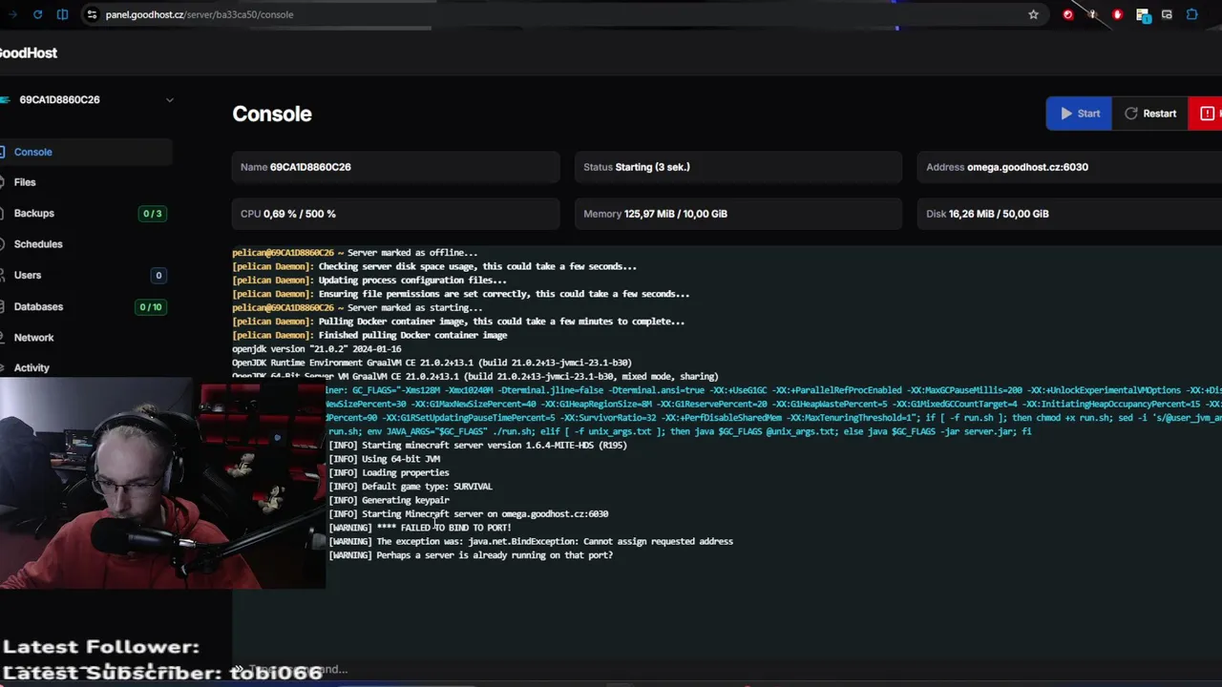This screenshot has height=687, width=1222.
Task: Click the 0 / 10 badge beside Databases
Action: 150,306
